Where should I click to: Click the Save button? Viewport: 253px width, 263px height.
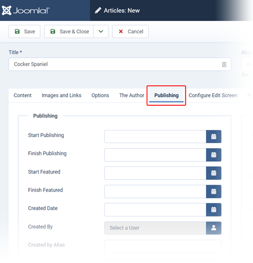tap(24, 31)
